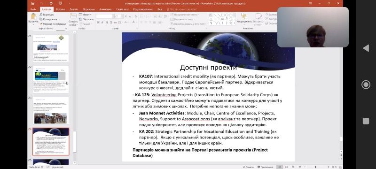Open Convert to SmartArt dropdown
This screenshot has height=169, width=376.
pyautogui.click(x=189, y=23)
